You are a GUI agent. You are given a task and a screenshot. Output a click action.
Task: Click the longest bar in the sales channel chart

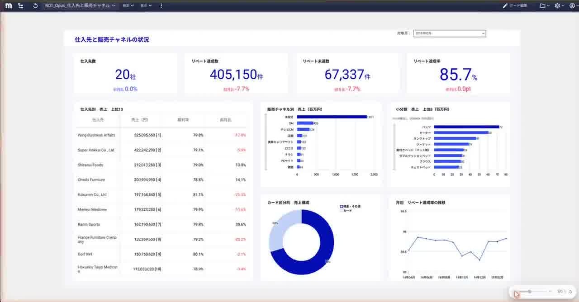(332, 117)
